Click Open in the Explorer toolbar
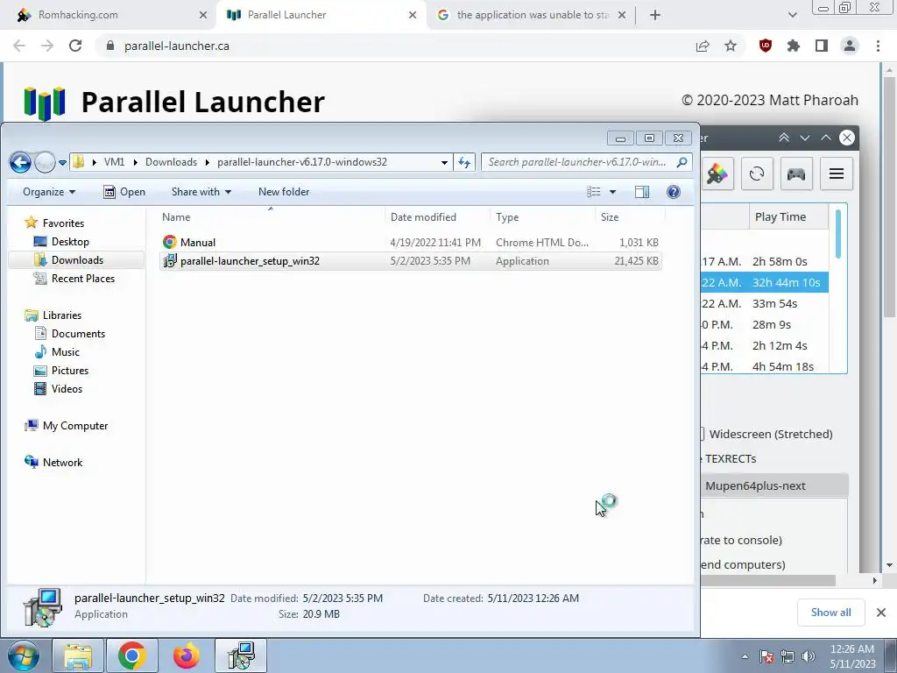Viewport: 897px width, 673px height. pyautogui.click(x=124, y=192)
